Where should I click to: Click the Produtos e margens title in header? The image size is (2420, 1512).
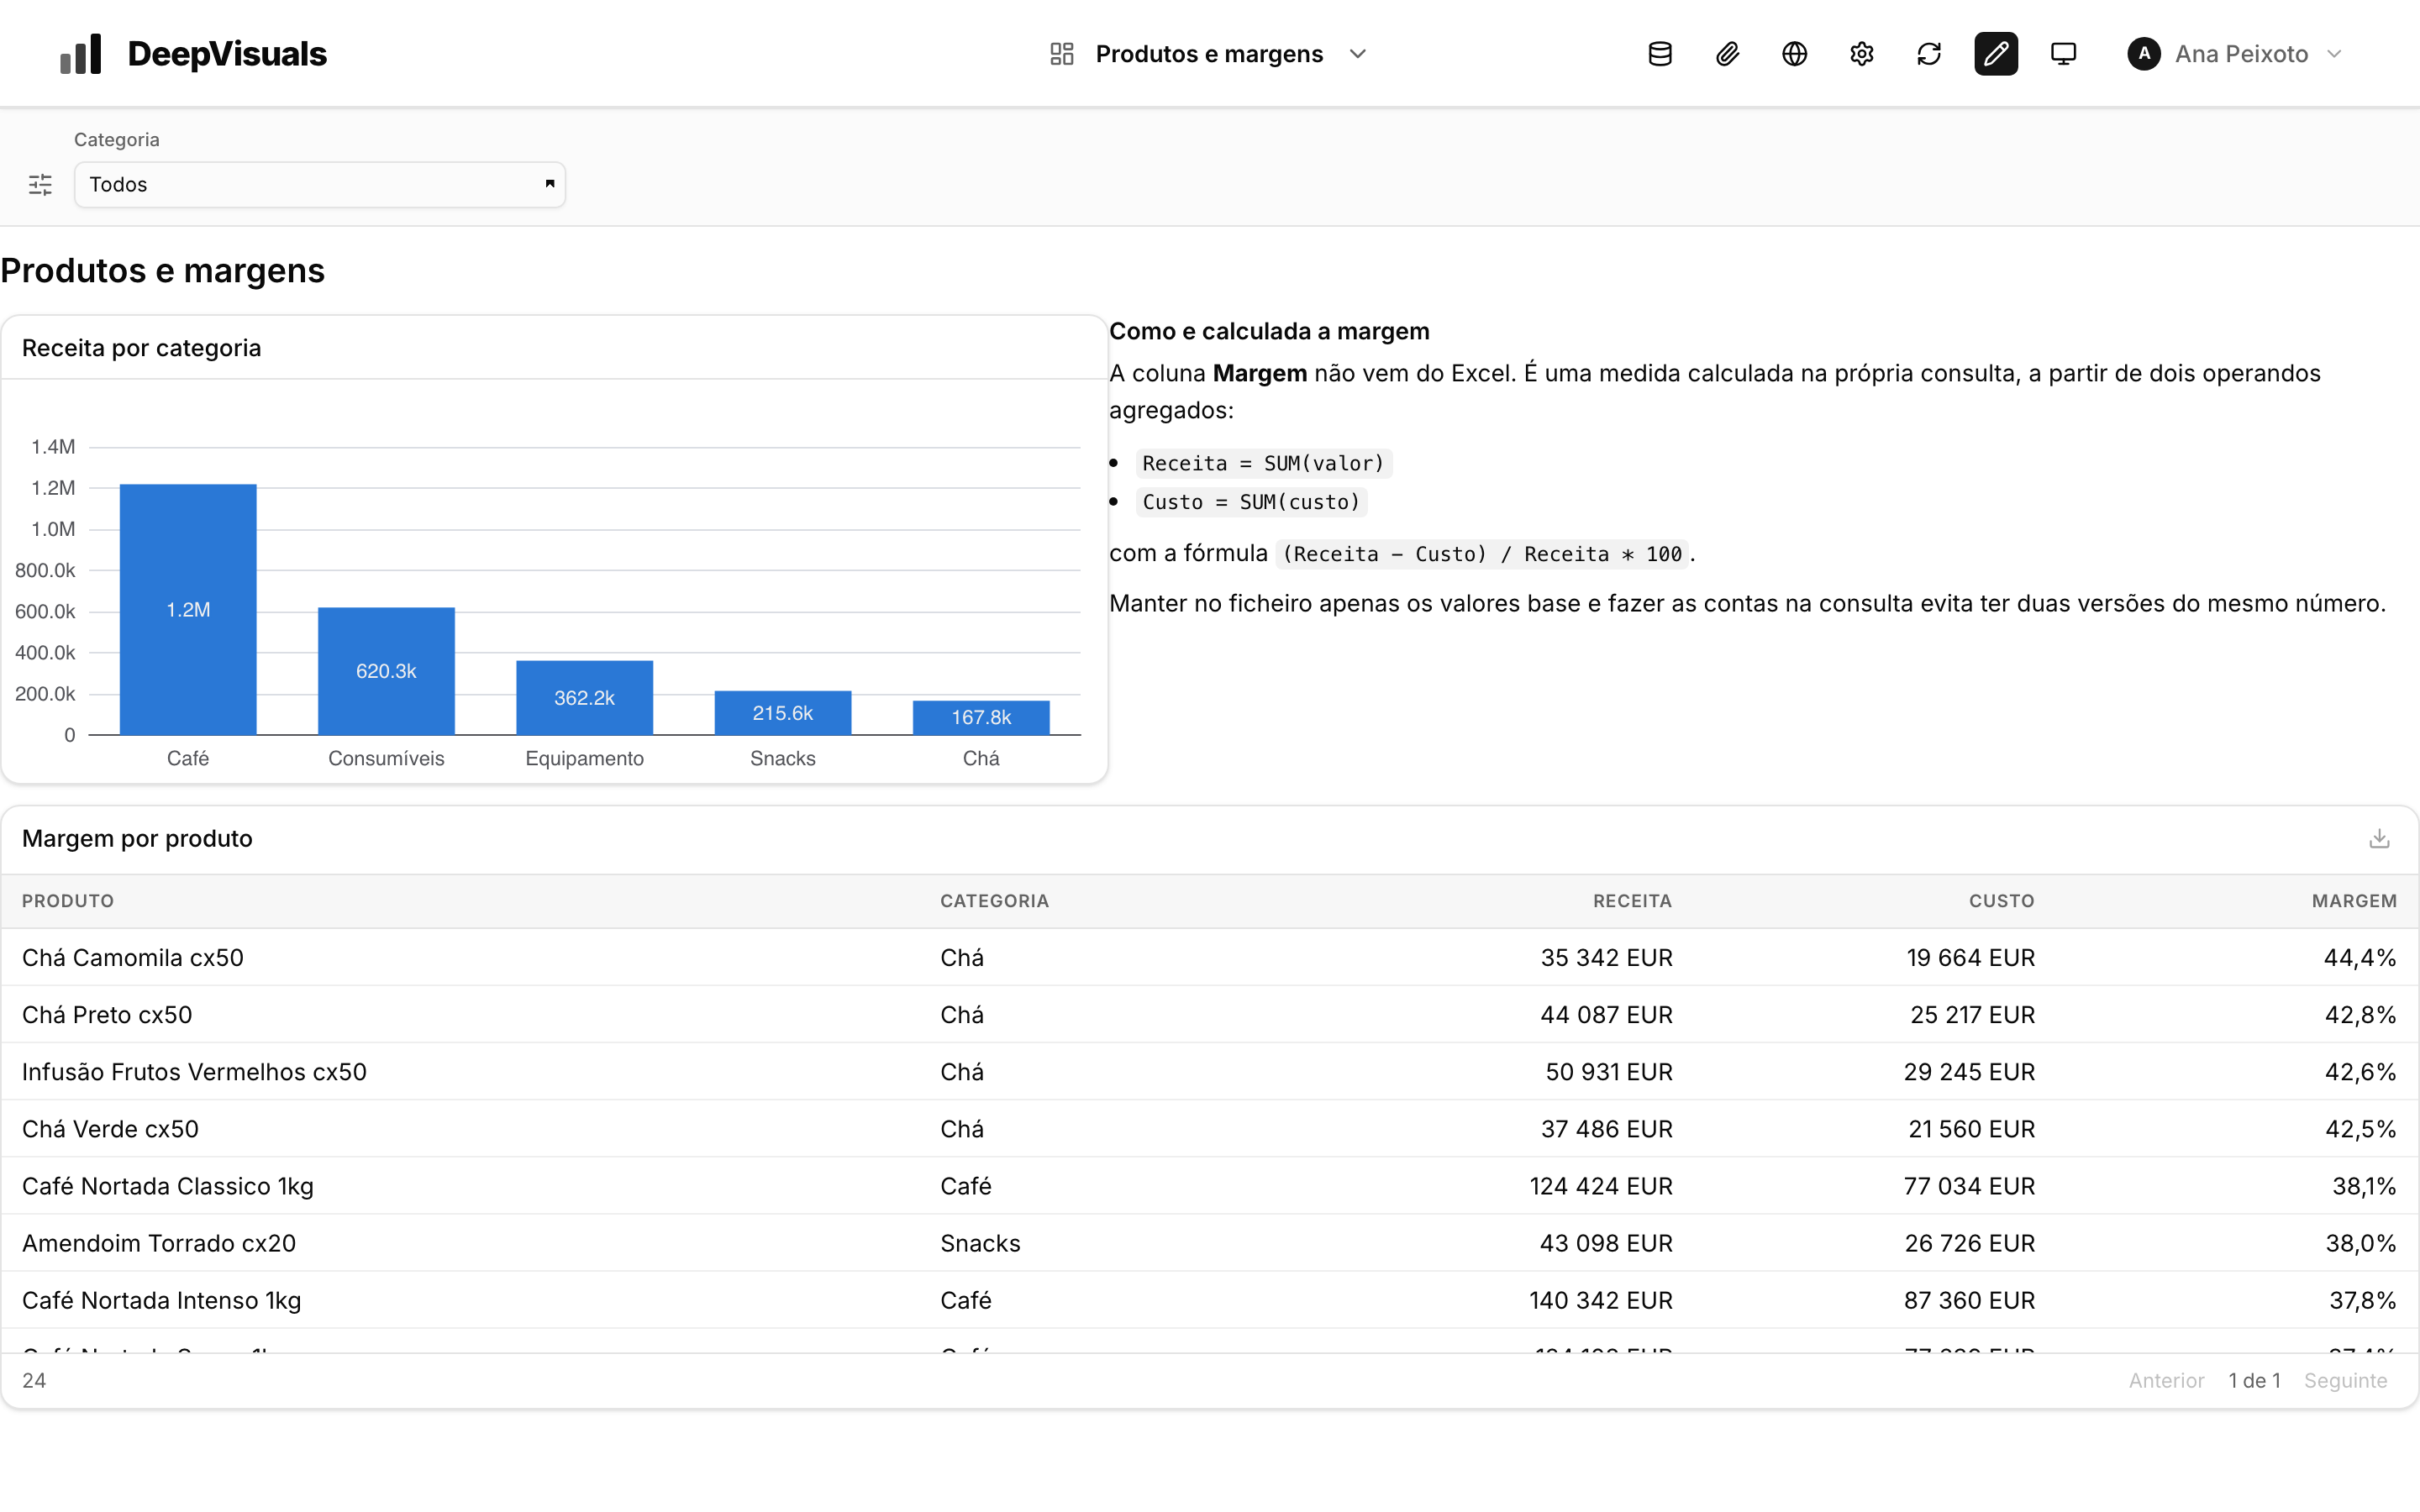pyautogui.click(x=1209, y=54)
